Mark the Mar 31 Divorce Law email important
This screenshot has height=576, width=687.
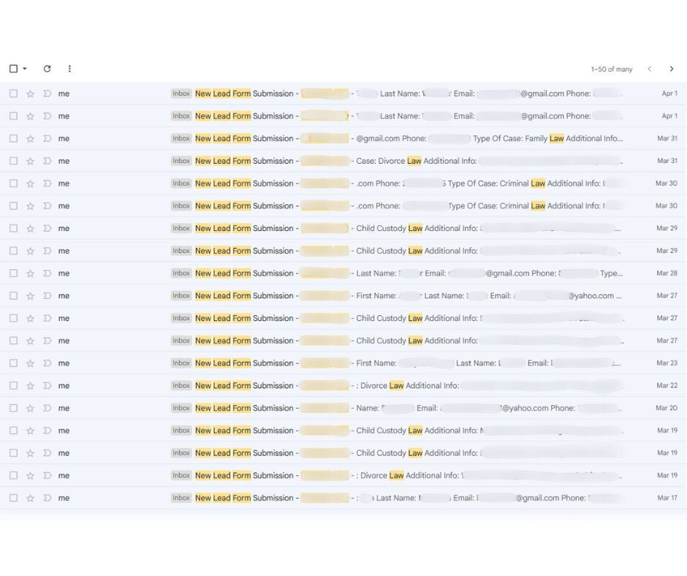(x=48, y=161)
